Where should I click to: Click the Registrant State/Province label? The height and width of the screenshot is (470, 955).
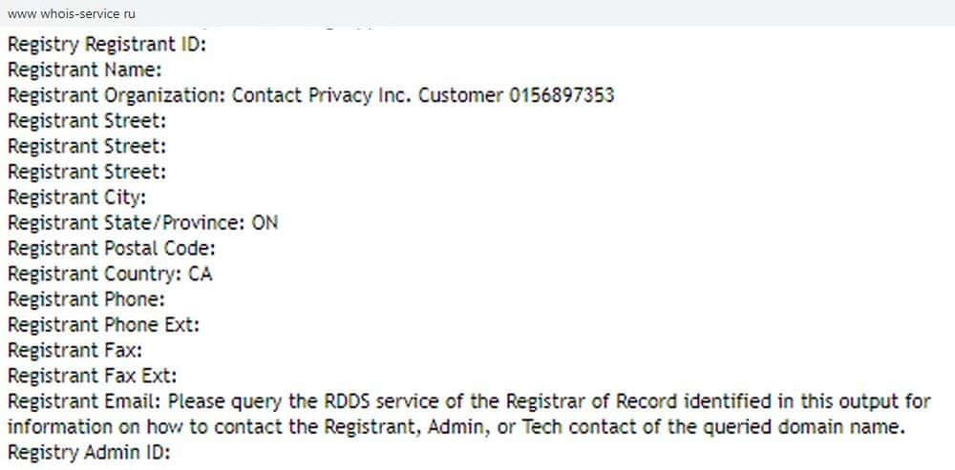127,223
